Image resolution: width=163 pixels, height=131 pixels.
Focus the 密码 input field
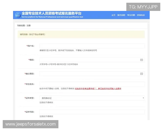pyautogui.click(x=92, y=60)
